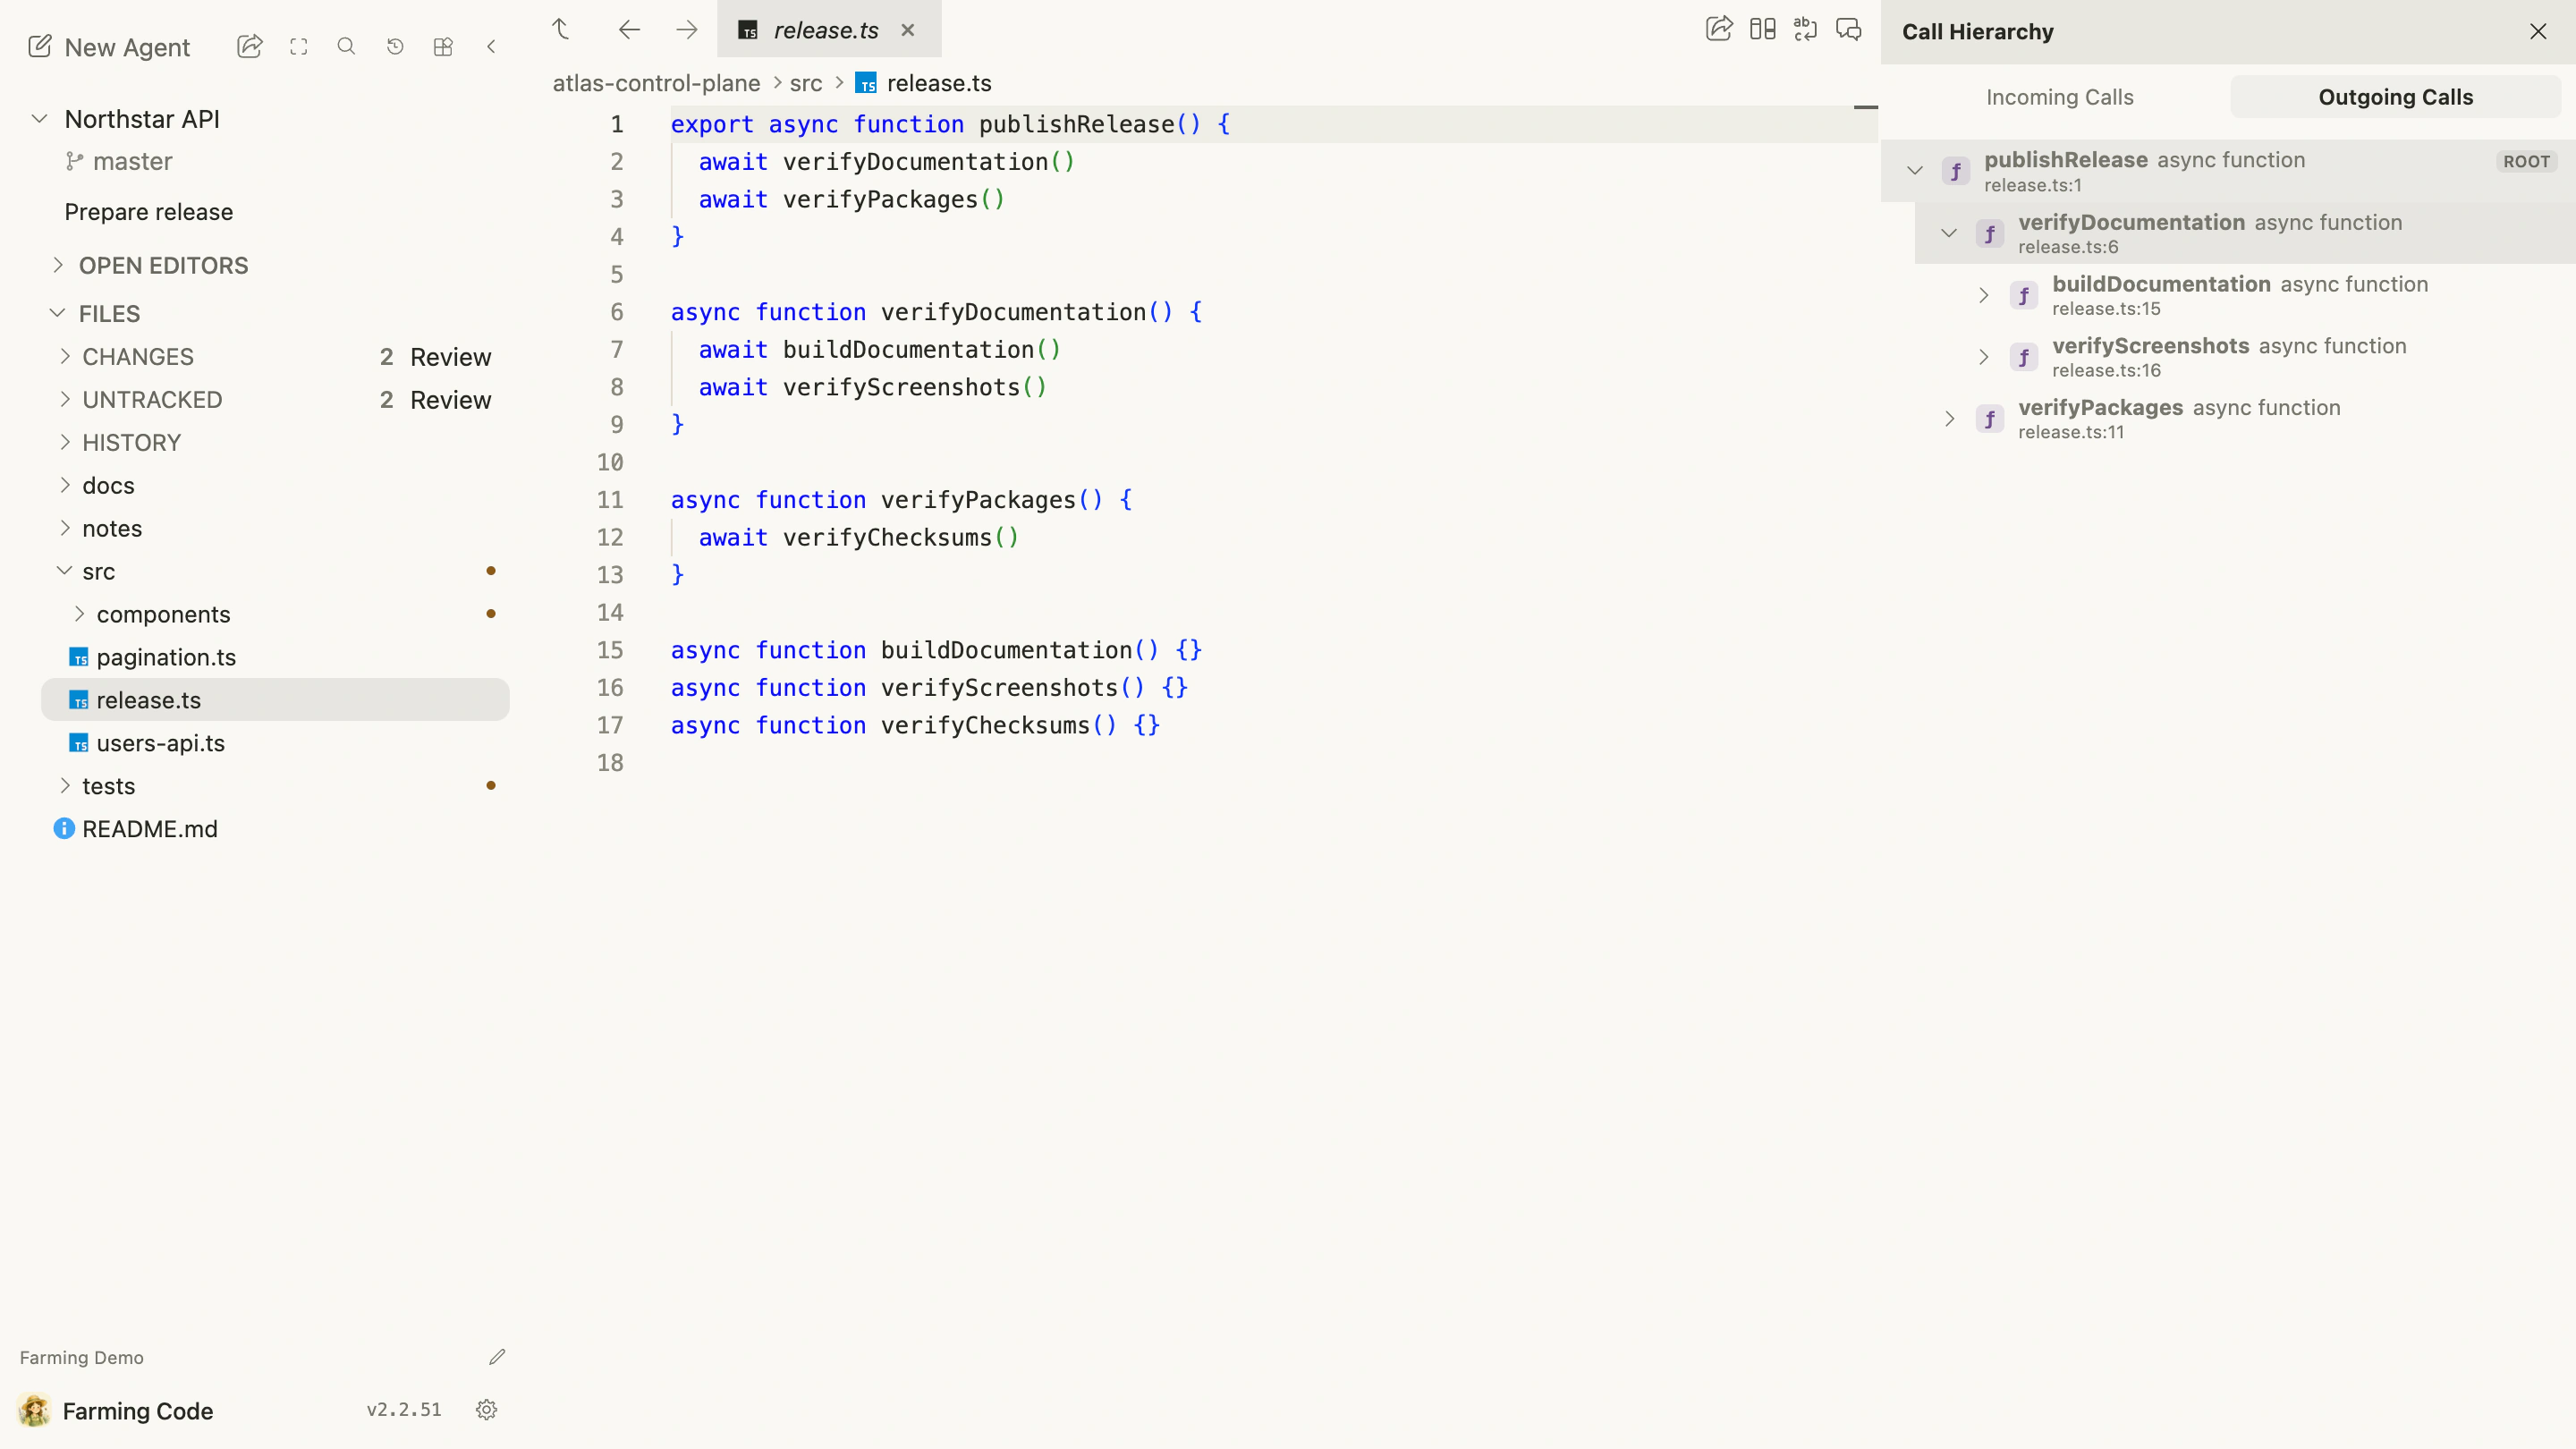Expand the UNTRACKED group
Image resolution: width=2576 pixels, height=1449 pixels.
coord(65,399)
